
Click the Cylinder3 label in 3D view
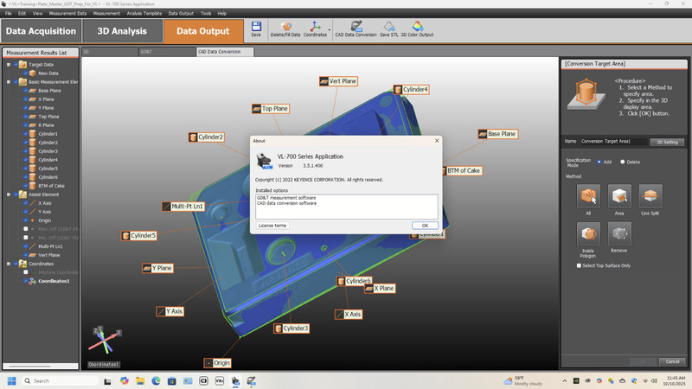tap(292, 328)
